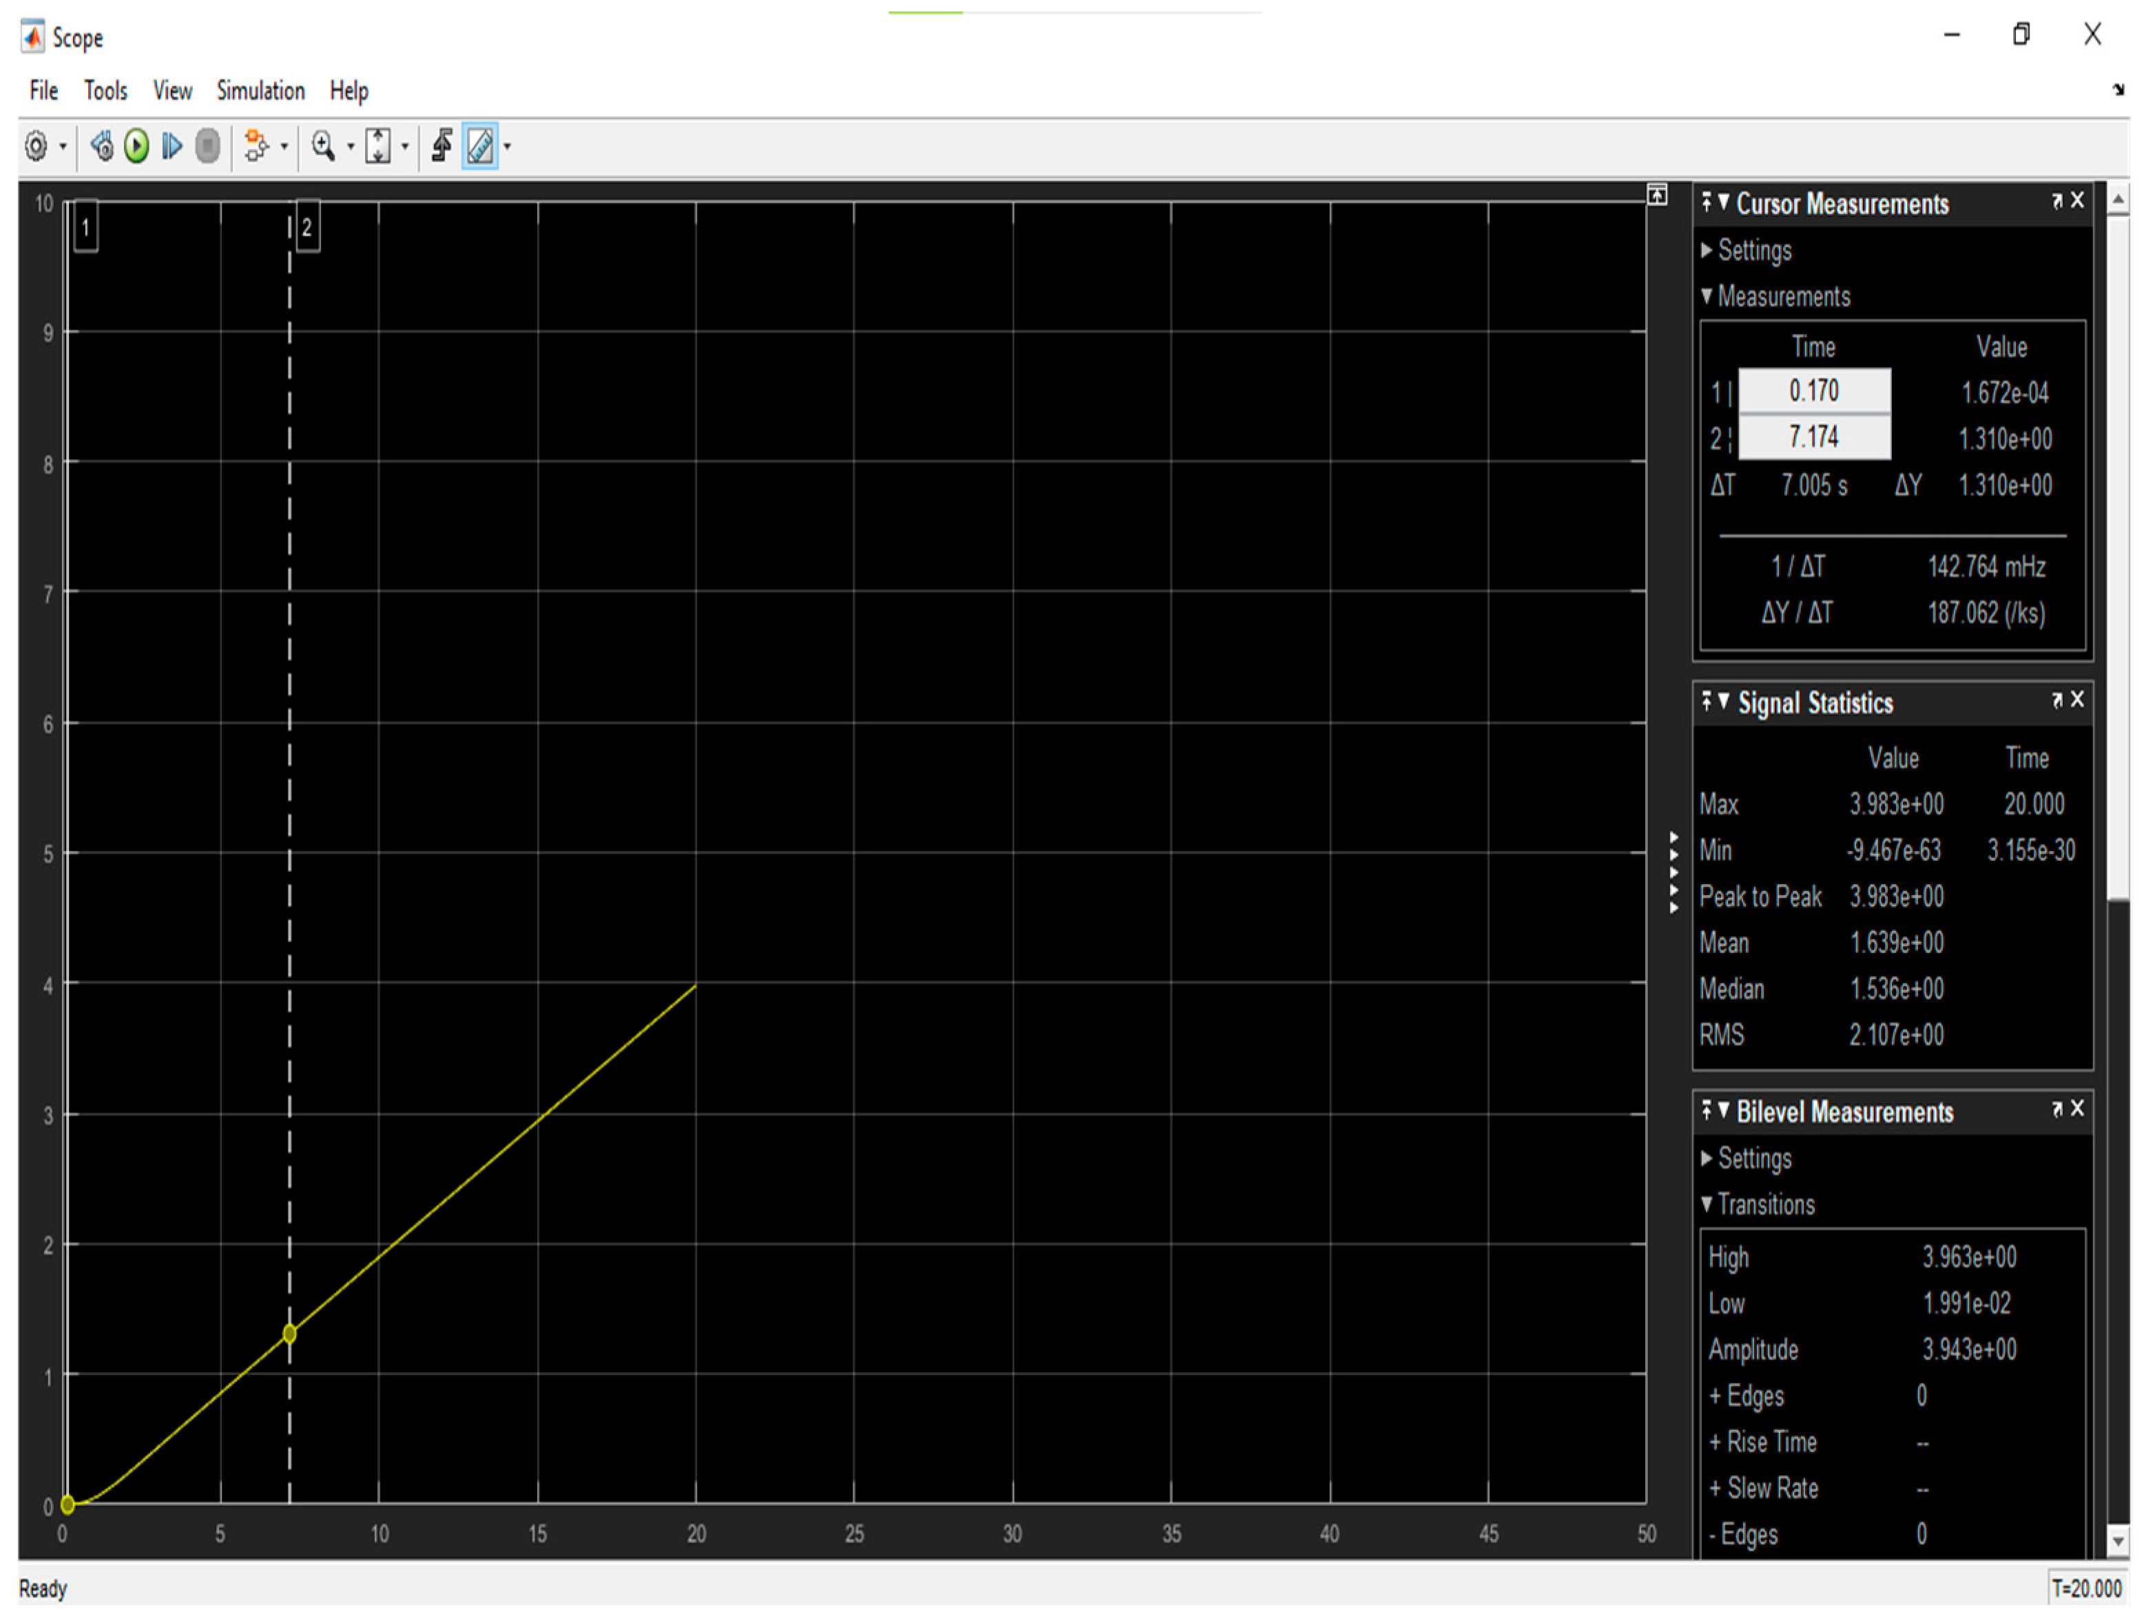
Task: Open measurements tool dropdown arrow
Action: (x=506, y=147)
